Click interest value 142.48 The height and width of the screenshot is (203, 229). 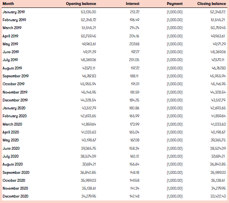[134, 196]
